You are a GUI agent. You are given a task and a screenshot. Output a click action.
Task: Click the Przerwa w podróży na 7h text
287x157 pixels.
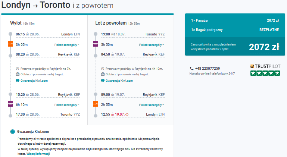coord(46,69)
